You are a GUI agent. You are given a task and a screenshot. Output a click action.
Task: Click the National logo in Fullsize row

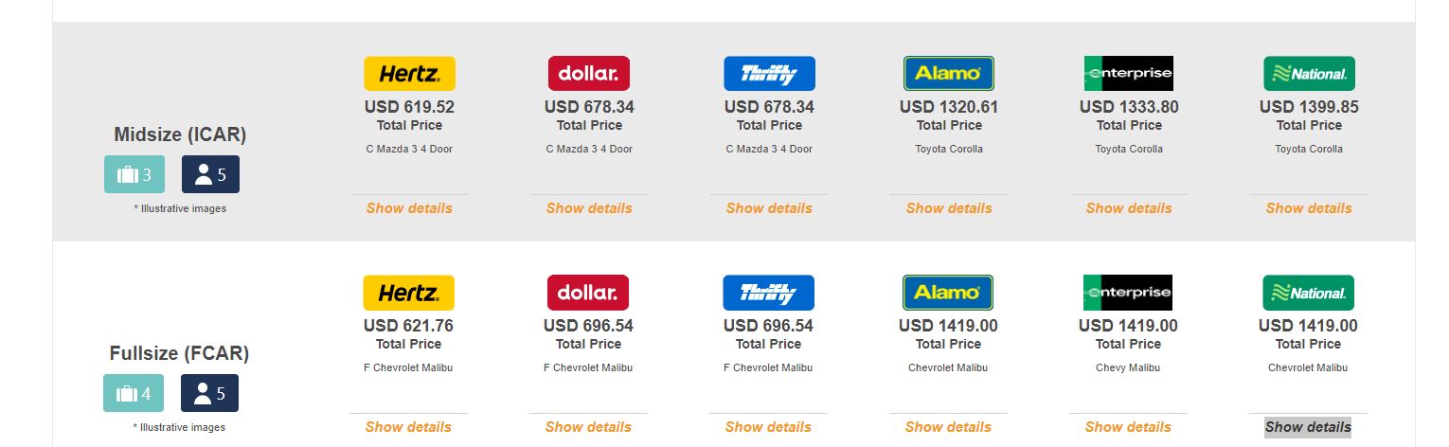pos(1308,293)
